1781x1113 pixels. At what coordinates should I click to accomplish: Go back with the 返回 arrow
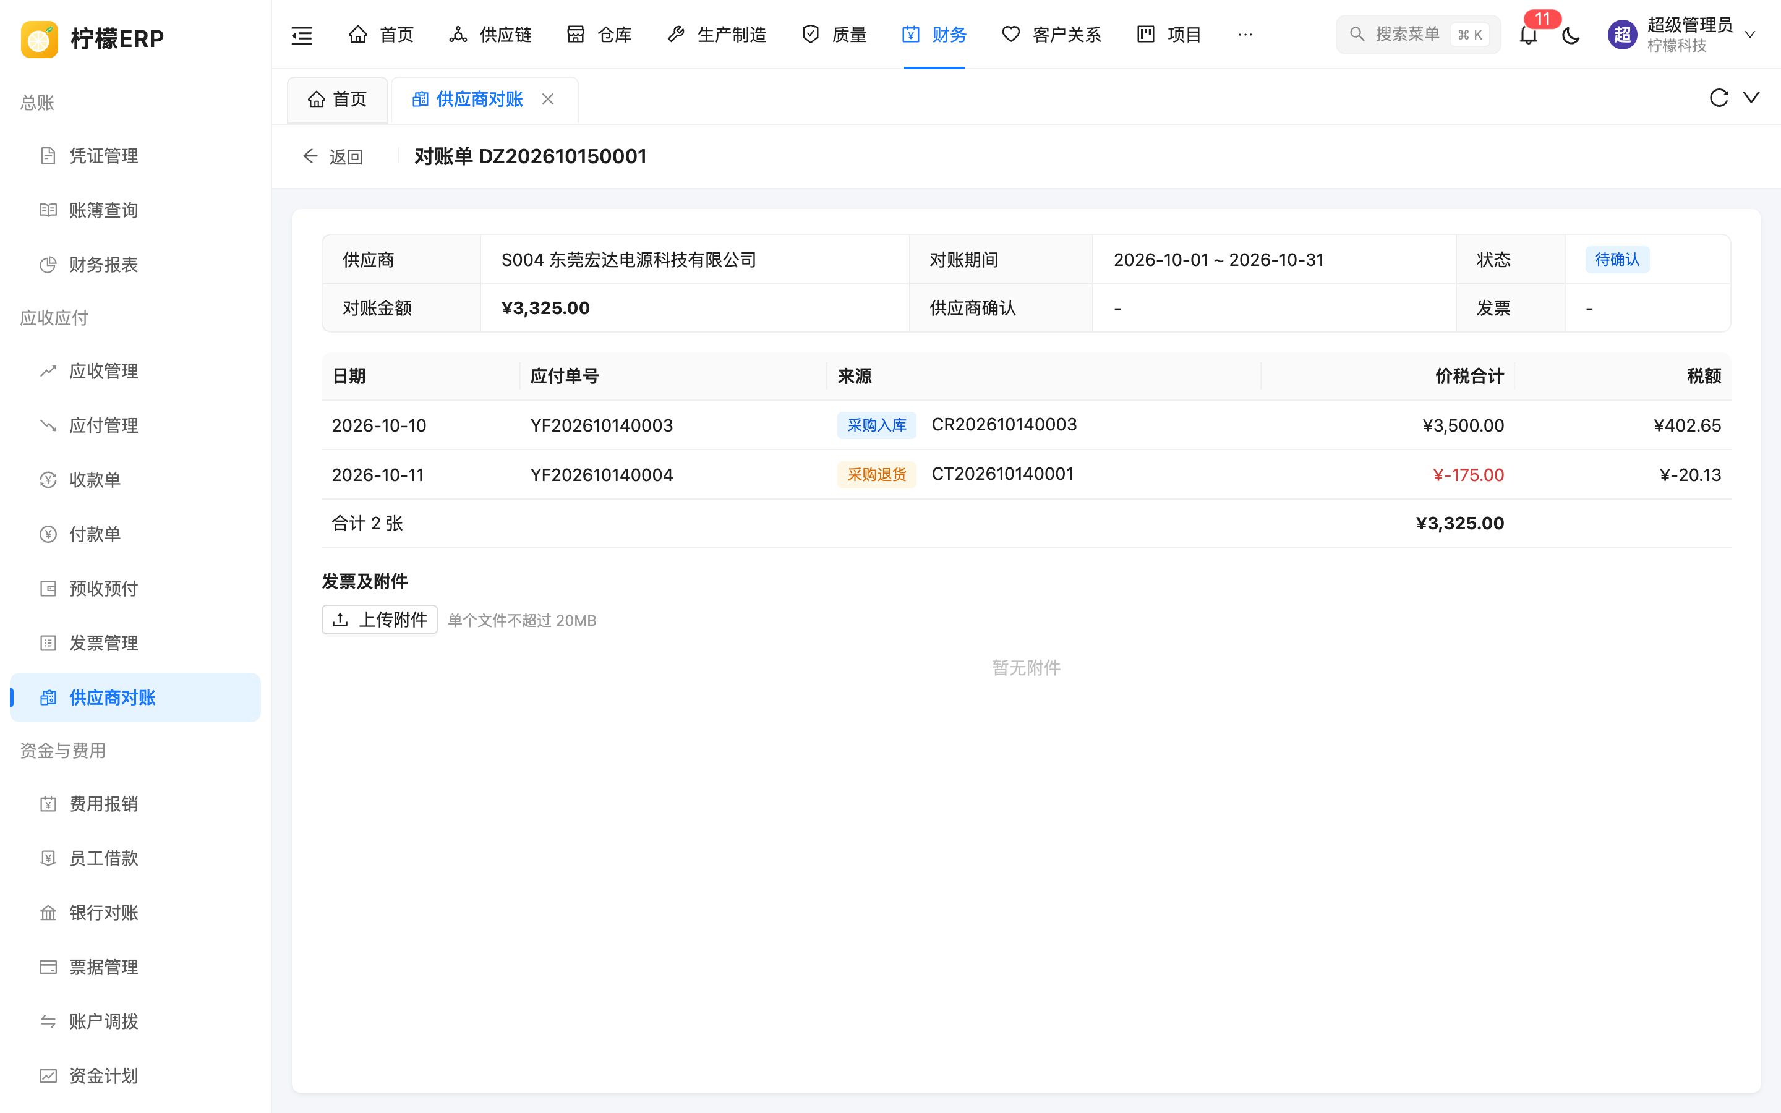click(333, 157)
